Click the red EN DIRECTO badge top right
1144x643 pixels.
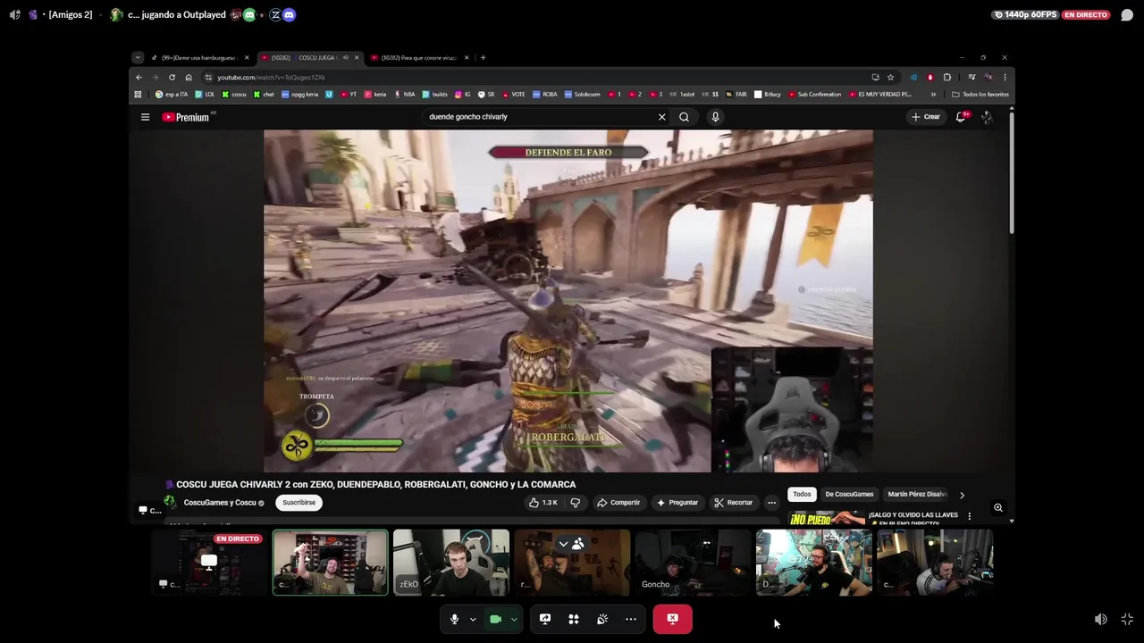[1086, 14]
